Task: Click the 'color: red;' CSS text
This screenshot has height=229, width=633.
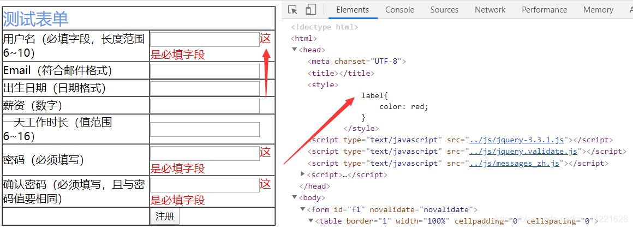Action: click(x=404, y=107)
